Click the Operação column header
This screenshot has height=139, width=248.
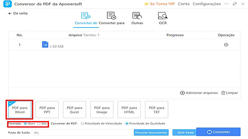[x=226, y=35]
